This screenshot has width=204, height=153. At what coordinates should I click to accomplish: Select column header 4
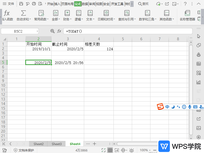[x=99, y=39]
